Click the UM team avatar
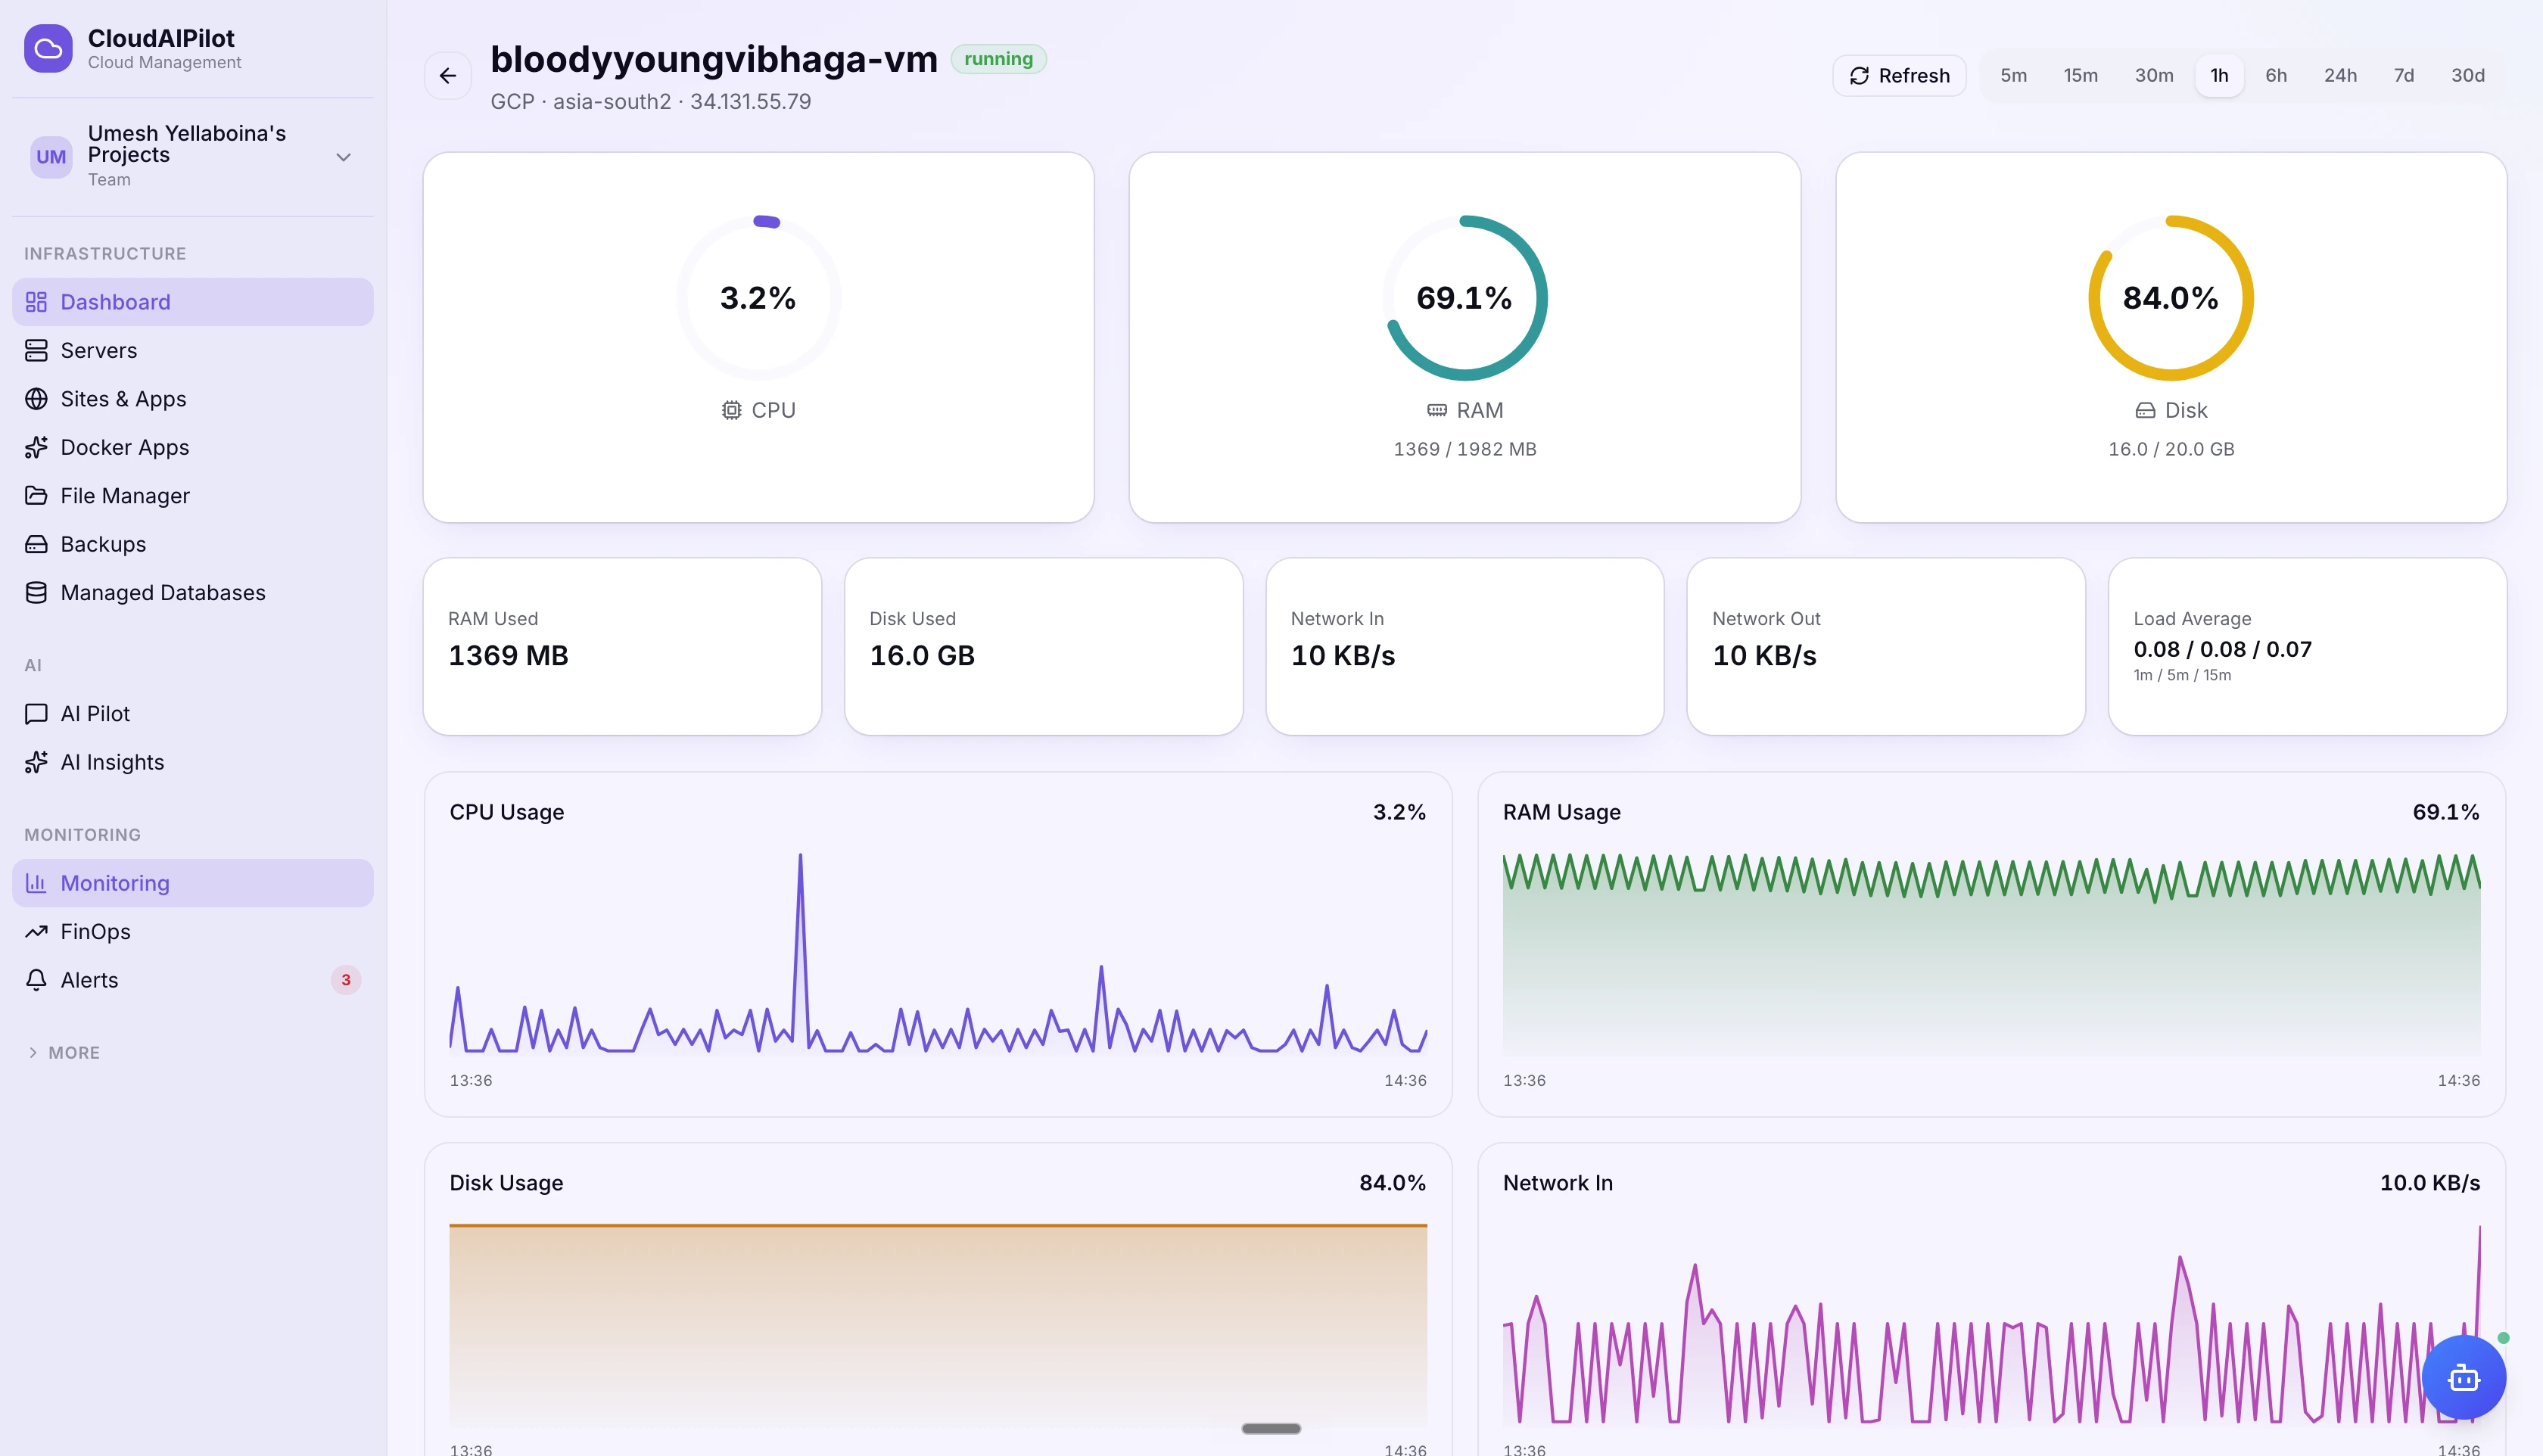The width and height of the screenshot is (2543, 1456). 51,157
